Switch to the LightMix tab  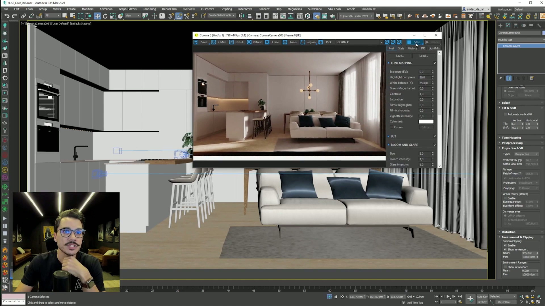point(434,48)
